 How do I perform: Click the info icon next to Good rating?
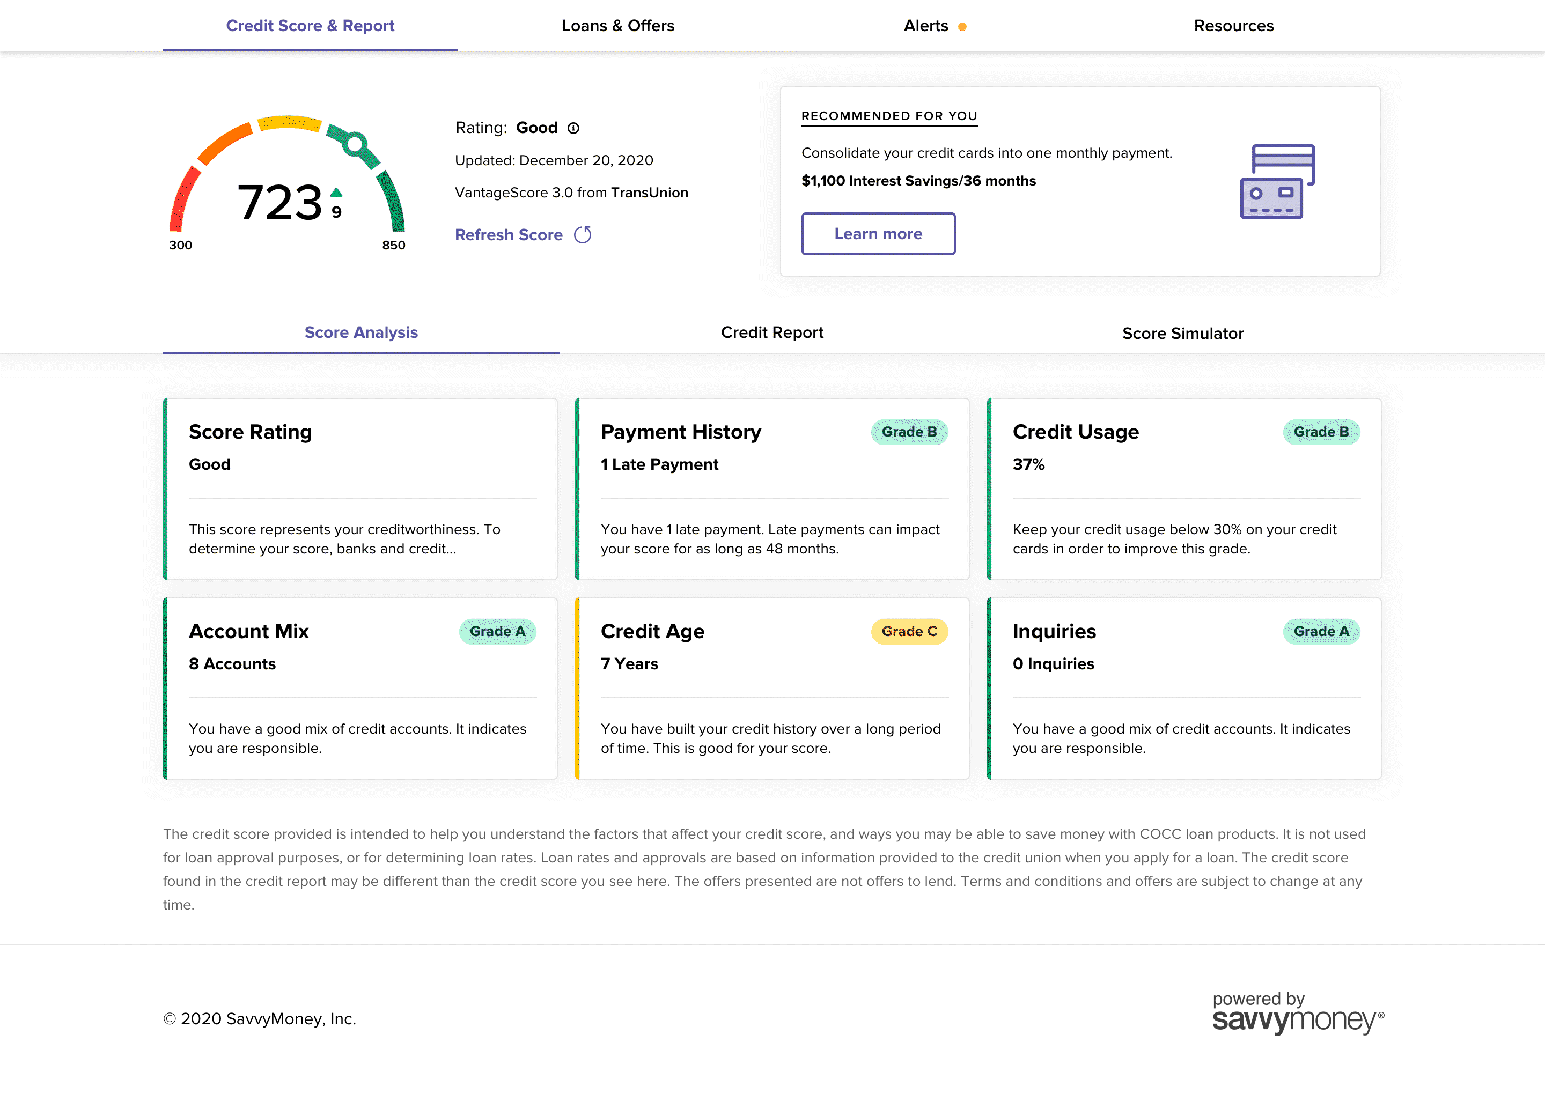coord(573,128)
